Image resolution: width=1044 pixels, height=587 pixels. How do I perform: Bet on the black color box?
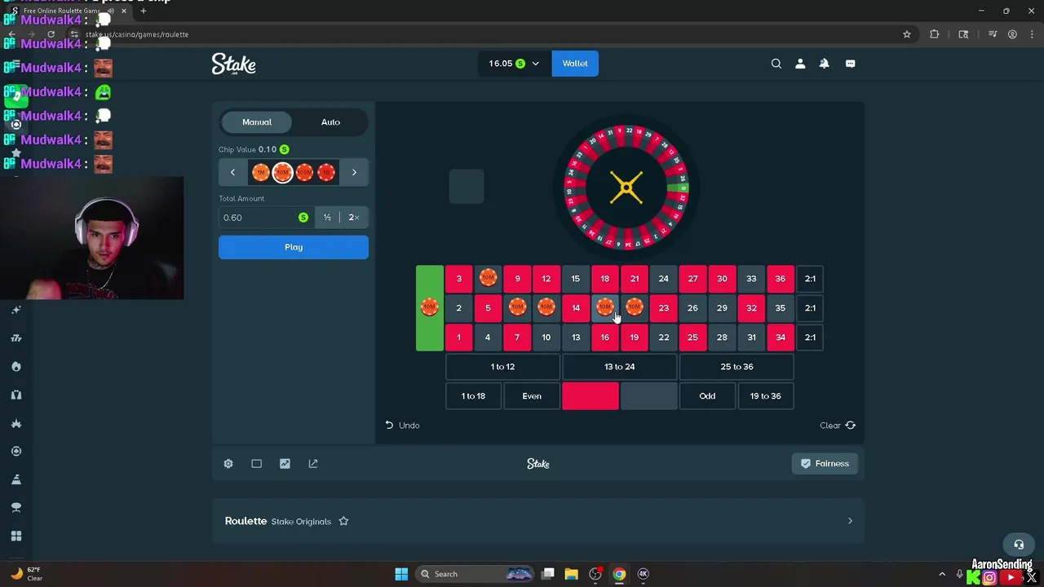pyautogui.click(x=648, y=396)
